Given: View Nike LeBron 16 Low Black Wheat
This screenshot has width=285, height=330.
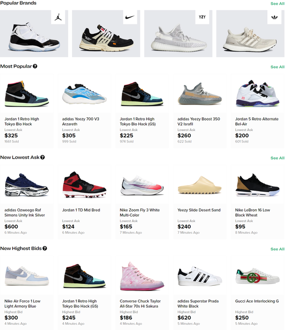Looking at the screenshot, I should pyautogui.click(x=258, y=202).
